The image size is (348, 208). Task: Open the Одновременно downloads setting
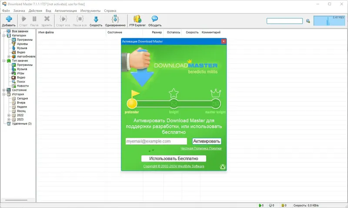coord(115,21)
